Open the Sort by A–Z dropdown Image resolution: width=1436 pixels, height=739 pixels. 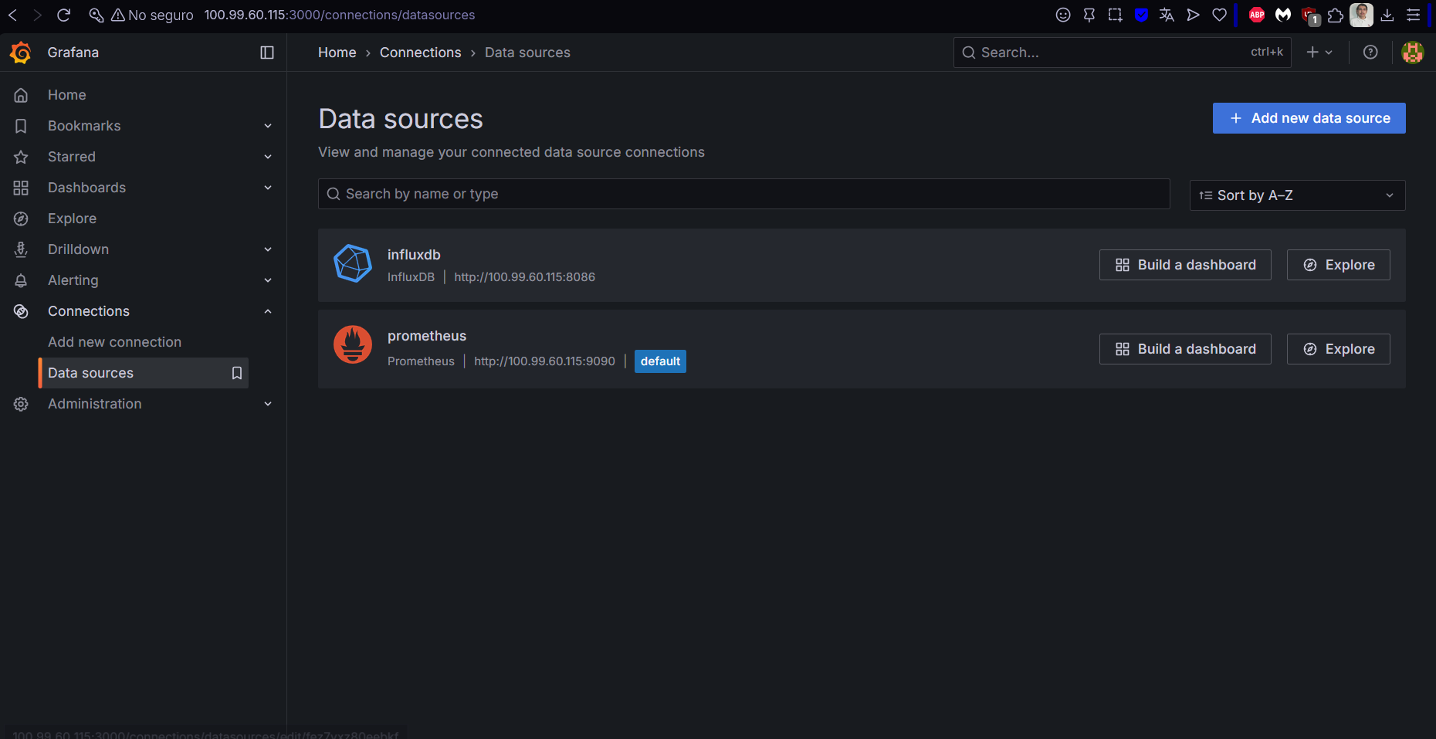tap(1297, 195)
